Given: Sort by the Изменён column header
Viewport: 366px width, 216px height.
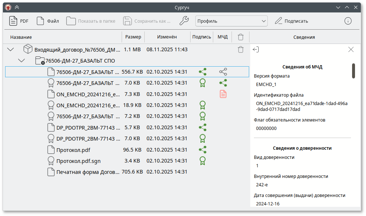Looking at the screenshot, I should [167, 37].
